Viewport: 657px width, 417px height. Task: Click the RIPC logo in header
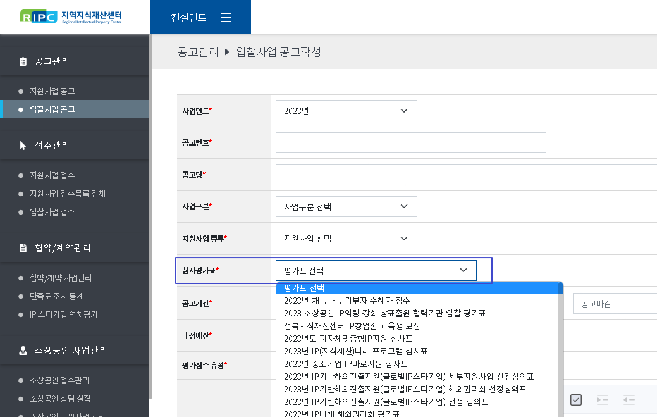pyautogui.click(x=71, y=17)
